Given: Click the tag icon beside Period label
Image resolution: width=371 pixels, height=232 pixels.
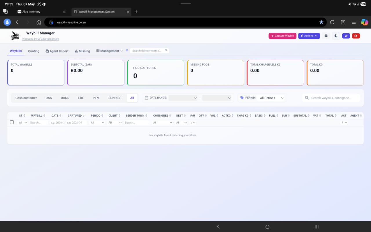Looking at the screenshot, I should point(242,98).
